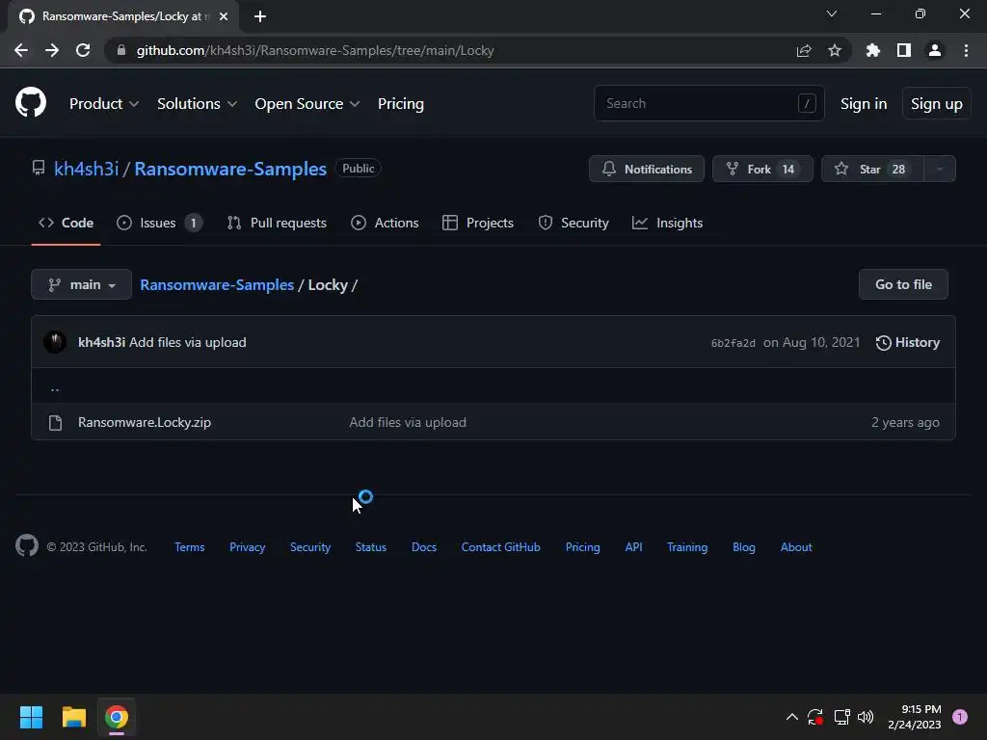This screenshot has width=987, height=740.
Task: Open commit hash 6b2fa2d
Action: click(733, 343)
